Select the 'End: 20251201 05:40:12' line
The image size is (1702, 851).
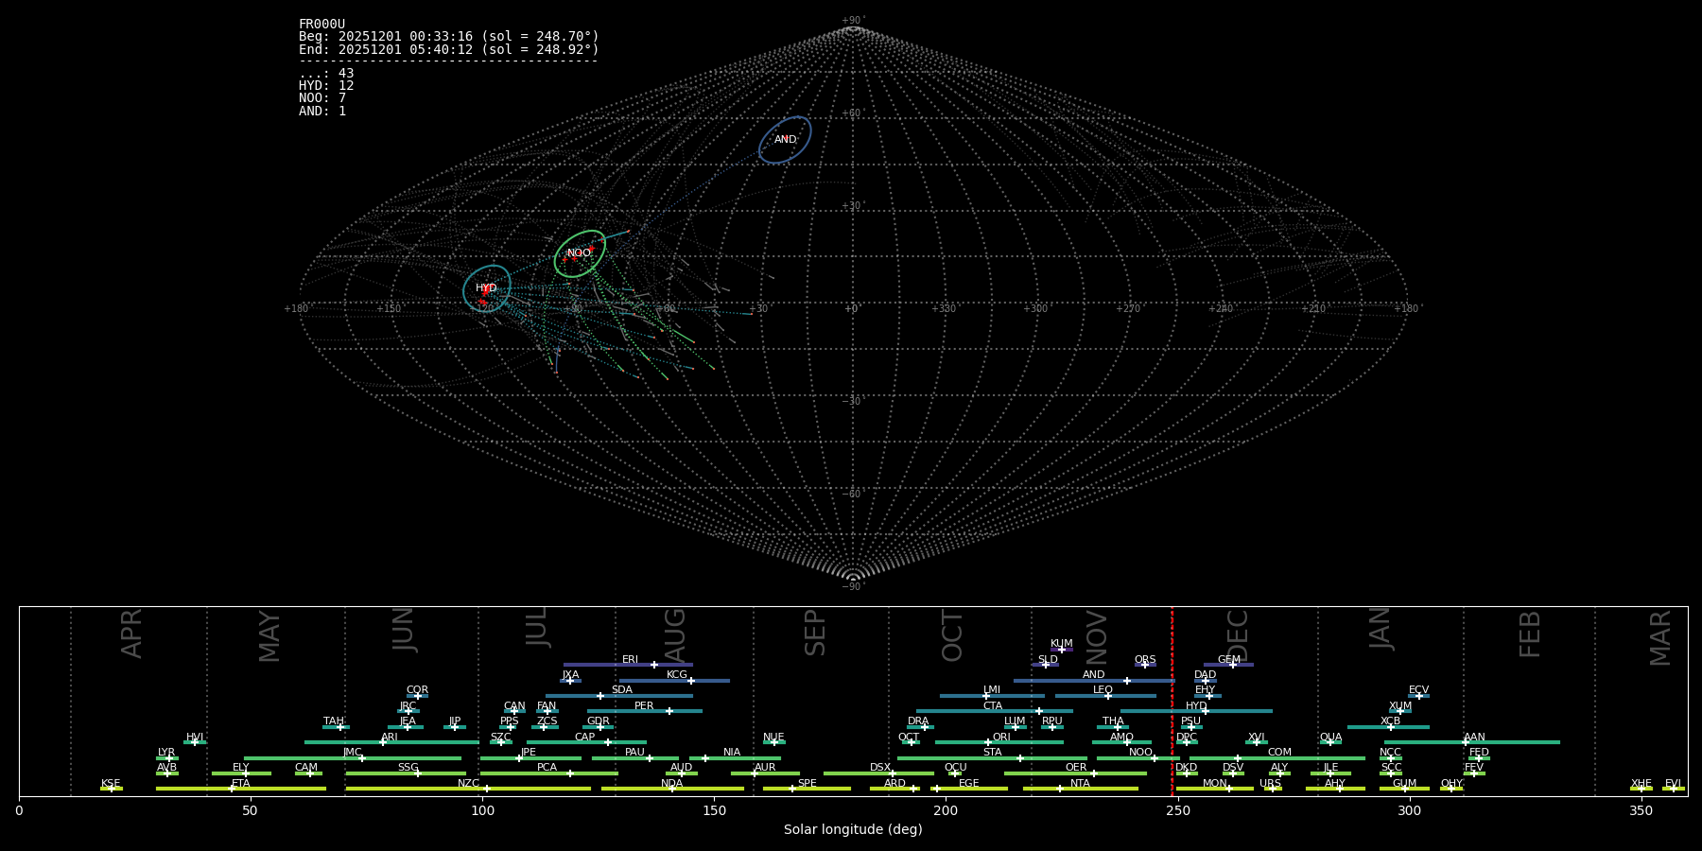(x=449, y=49)
